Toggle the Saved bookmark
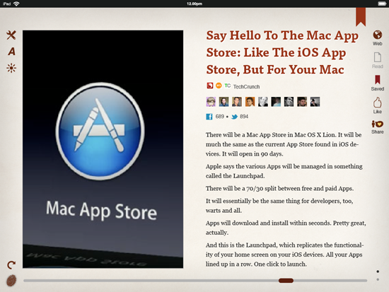 pyautogui.click(x=378, y=83)
